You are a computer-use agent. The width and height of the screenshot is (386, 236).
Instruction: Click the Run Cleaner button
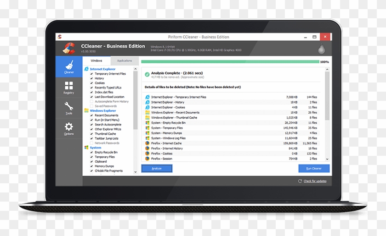(x=314, y=169)
